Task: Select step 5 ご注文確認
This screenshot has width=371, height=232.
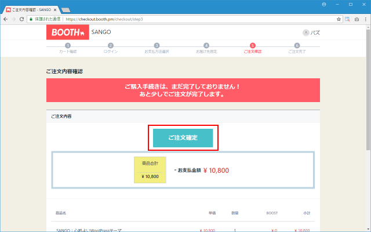Action: 253,48
